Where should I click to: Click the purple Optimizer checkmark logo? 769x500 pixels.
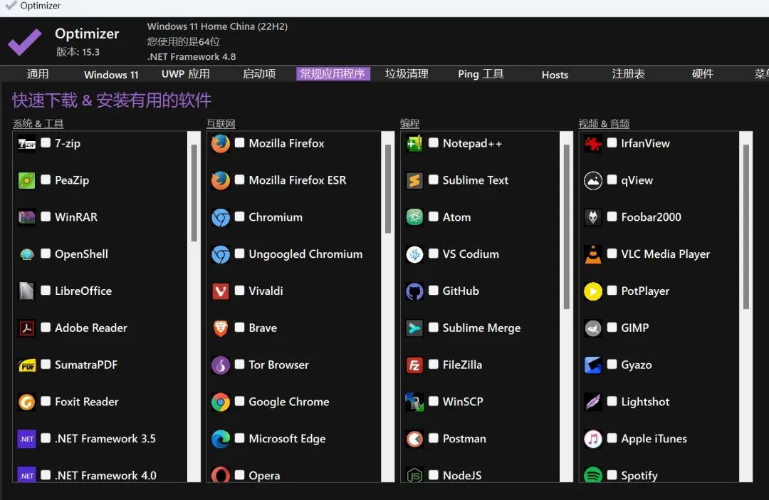tap(24, 42)
